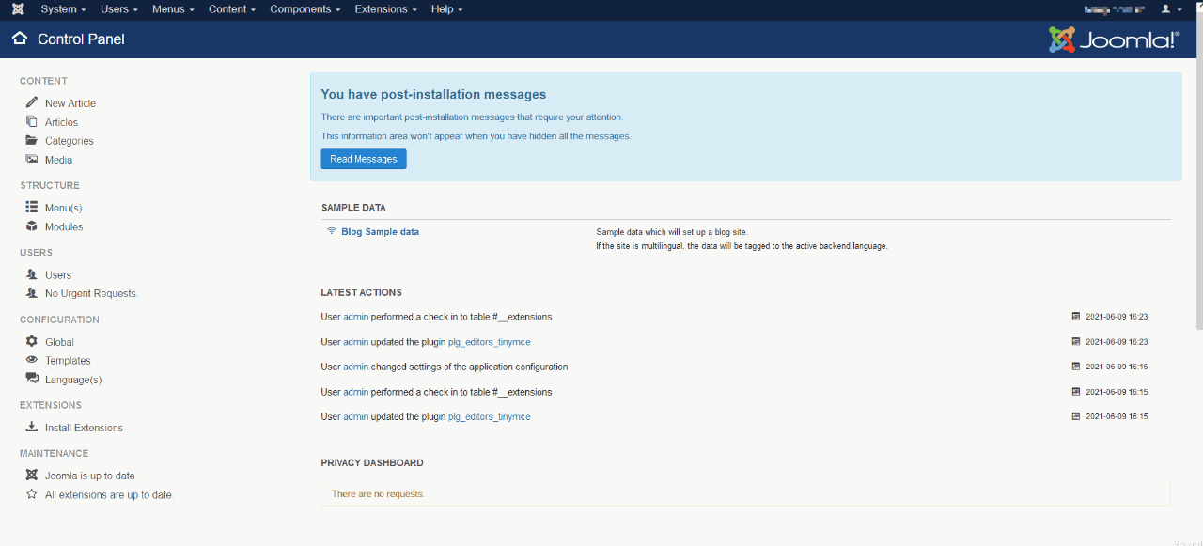
Task: Click the folder icon beside Categories
Action: (x=32, y=140)
